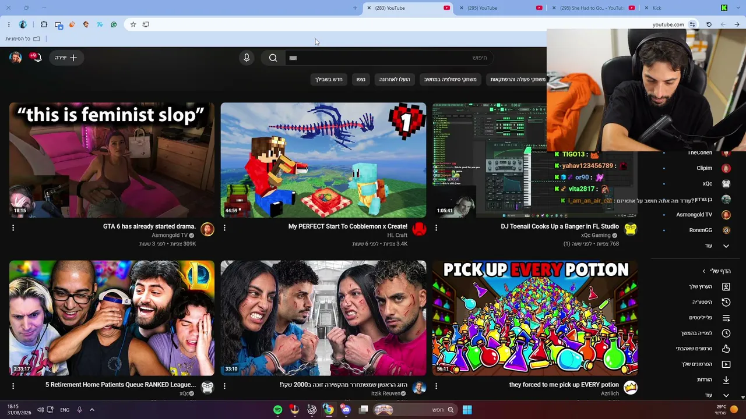The image size is (746, 419).
Task: Open the YouTube account avatar menu
Action: [x=16, y=58]
